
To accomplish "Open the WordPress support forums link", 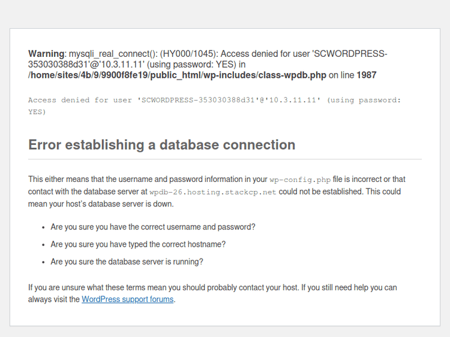I will pyautogui.click(x=127, y=299).
